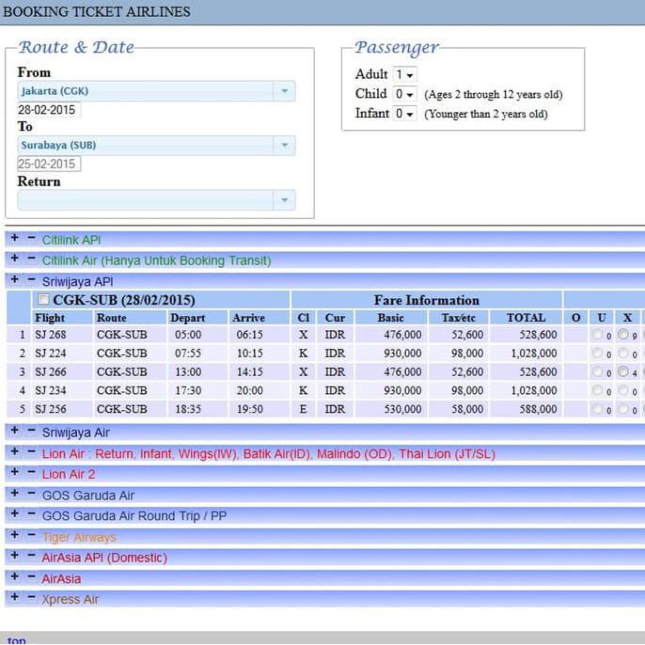Image resolution: width=645 pixels, height=645 pixels.
Task: Expand Sriwijaya Air plus icon
Action: pos(14,432)
